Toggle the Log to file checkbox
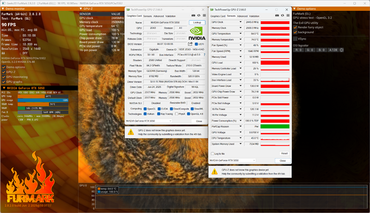The image size is (370, 213). point(213,154)
